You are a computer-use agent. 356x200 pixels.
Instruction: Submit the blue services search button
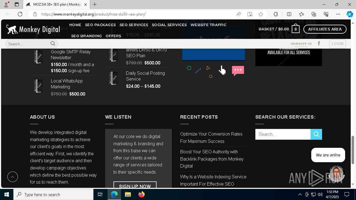pyautogui.click(x=316, y=134)
